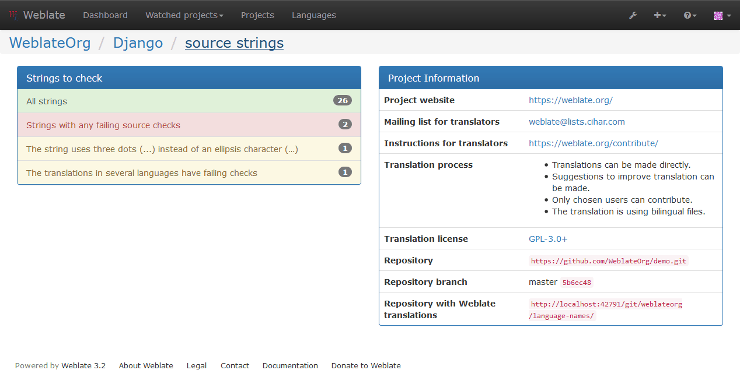Click the master branch name

pyautogui.click(x=543, y=282)
